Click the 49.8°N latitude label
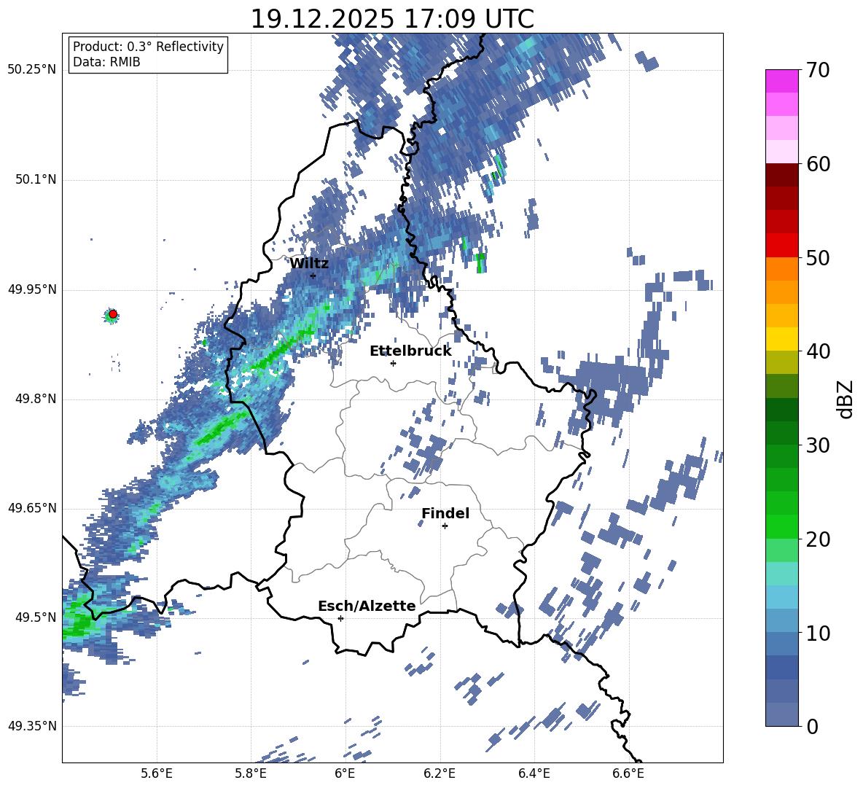 pos(35,399)
